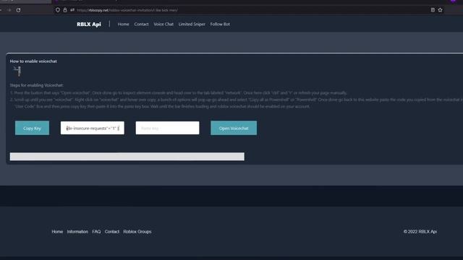This screenshot has height=260, width=463.
Task: Go forward with the browser arrow
Action: pos(9,10)
